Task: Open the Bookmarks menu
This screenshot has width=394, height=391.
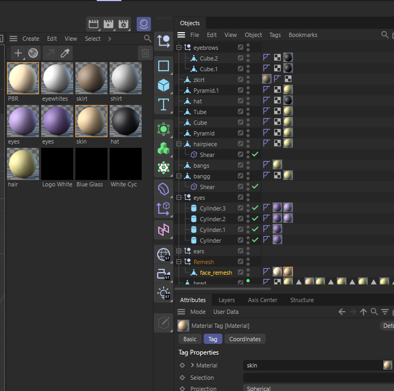Action: point(303,35)
